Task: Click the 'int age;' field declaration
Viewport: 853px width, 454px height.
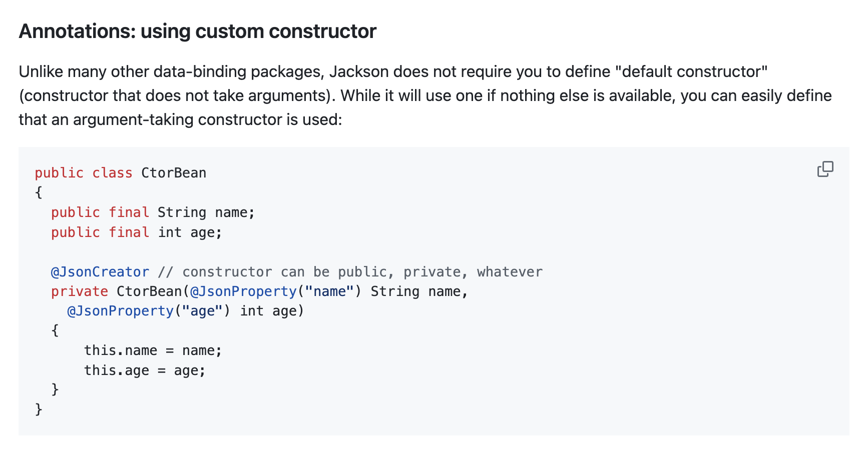Action: coord(190,232)
